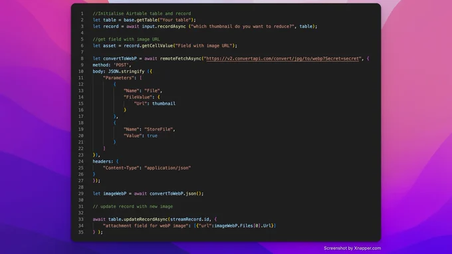
Task: Click the comment "// update record with new image"
Action: click(x=133, y=206)
